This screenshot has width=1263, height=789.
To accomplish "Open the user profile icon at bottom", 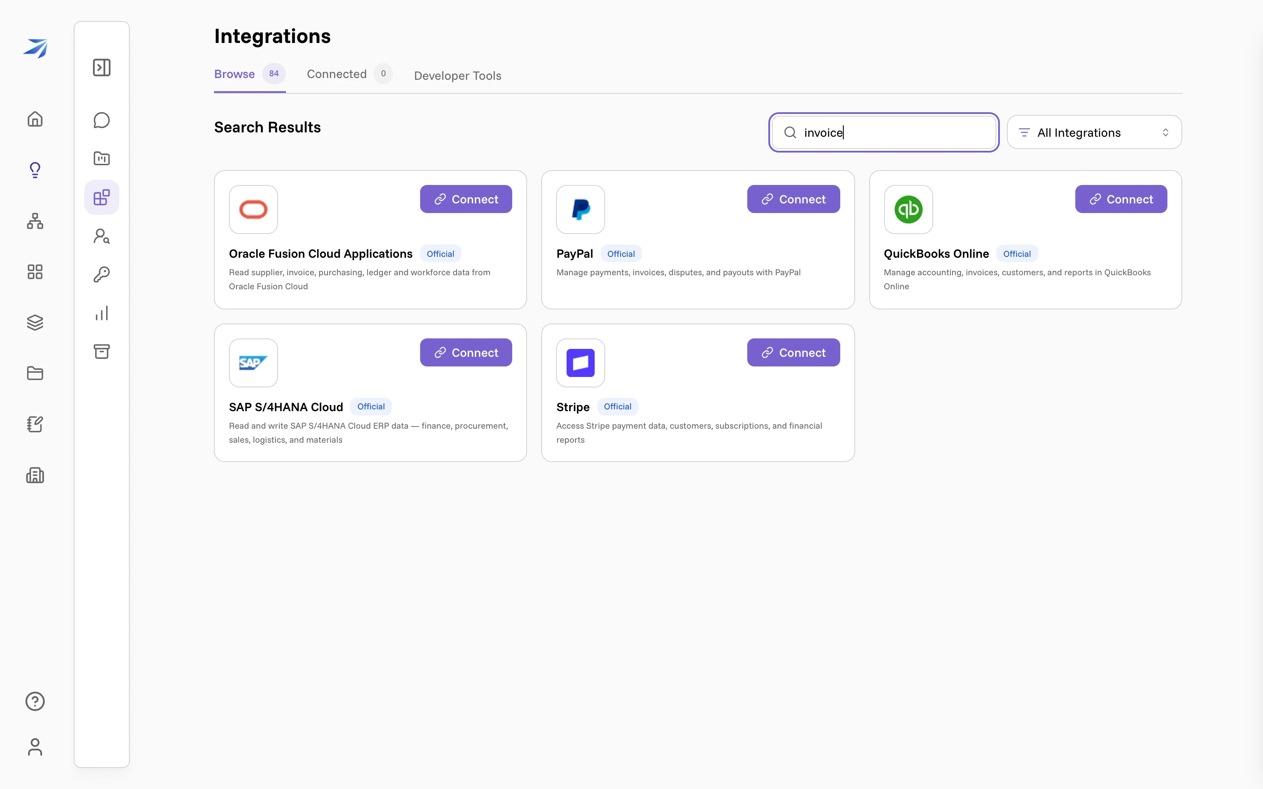I will coord(35,747).
